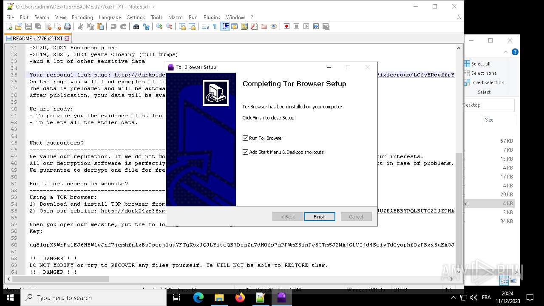Viewport: 544px width, 306px height.
Task: Click the Paste clipboard icon
Action: coord(100,26)
